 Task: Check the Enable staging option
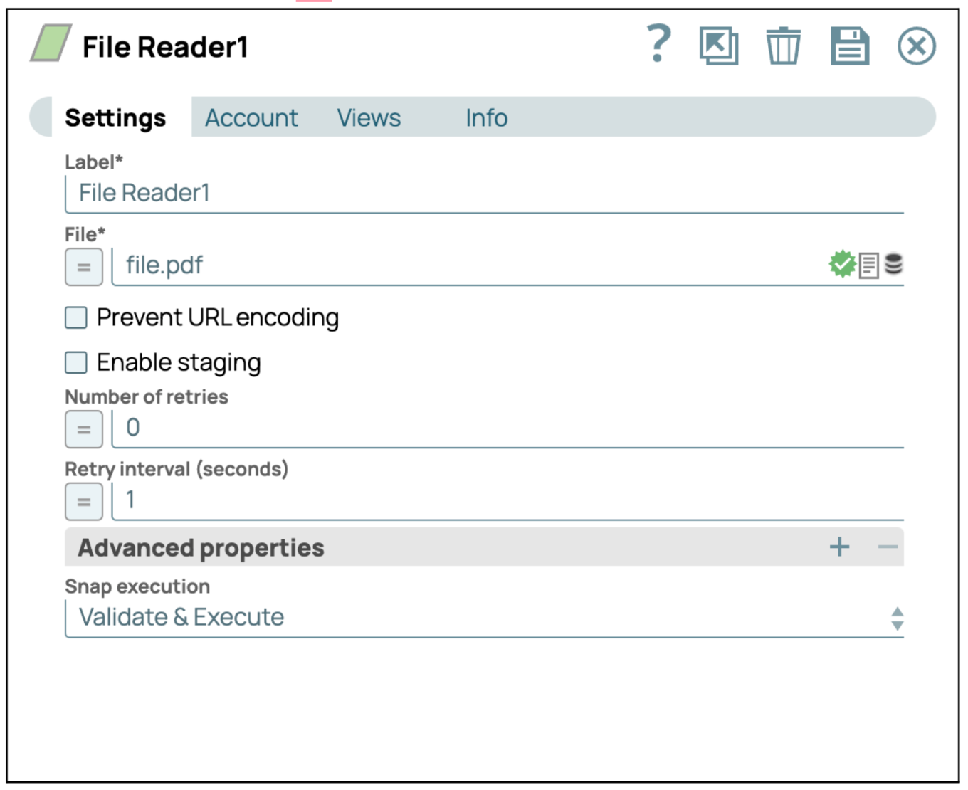pyautogui.click(x=76, y=362)
